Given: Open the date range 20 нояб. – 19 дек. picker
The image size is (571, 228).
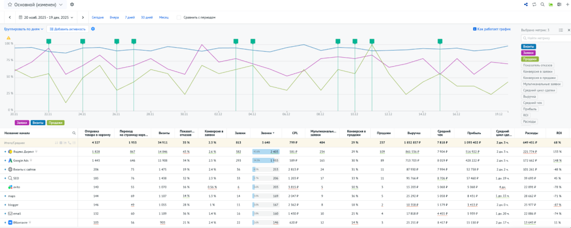Looking at the screenshot, I should pyautogui.click(x=48, y=17).
